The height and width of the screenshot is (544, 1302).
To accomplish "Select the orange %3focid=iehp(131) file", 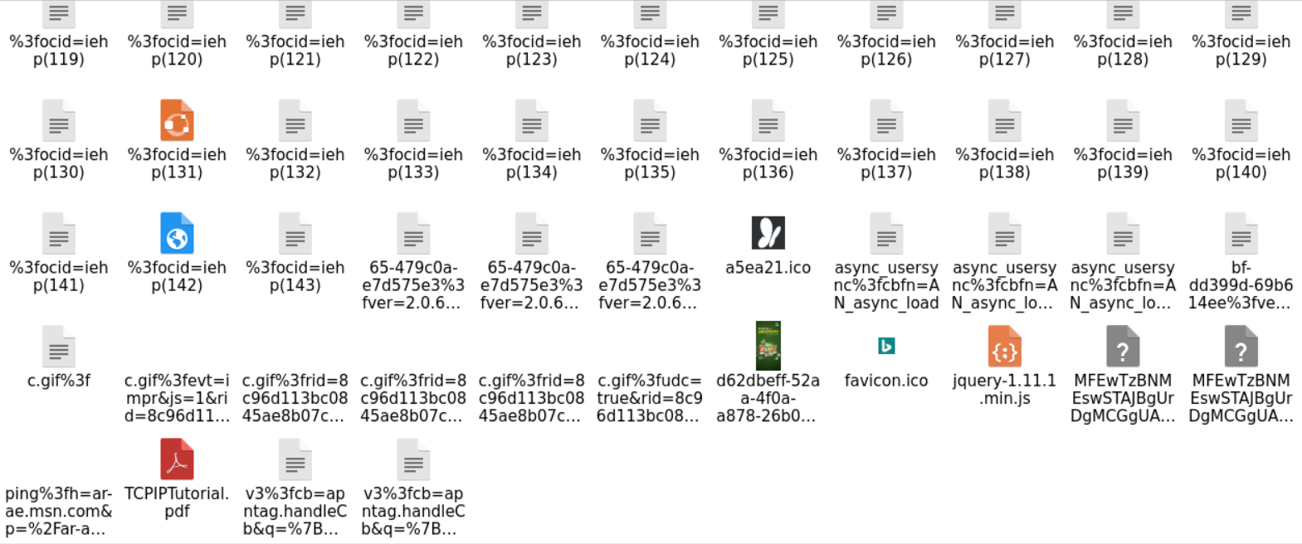I will coord(177,120).
